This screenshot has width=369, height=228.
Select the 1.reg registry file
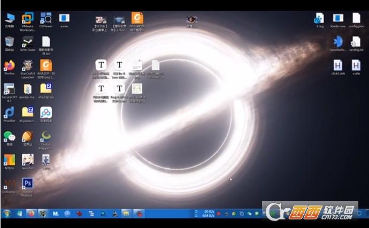coord(320,20)
